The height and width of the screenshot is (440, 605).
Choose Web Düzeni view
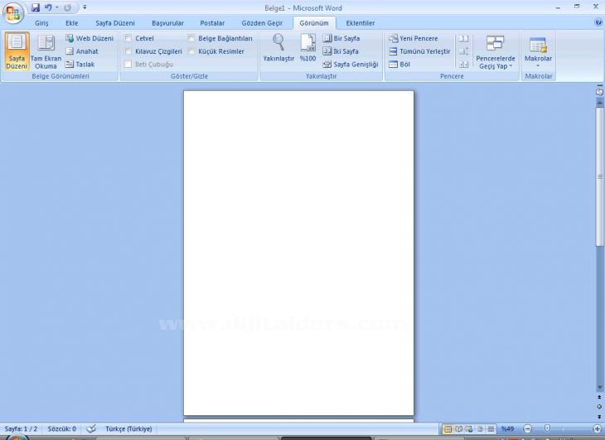pyautogui.click(x=90, y=38)
